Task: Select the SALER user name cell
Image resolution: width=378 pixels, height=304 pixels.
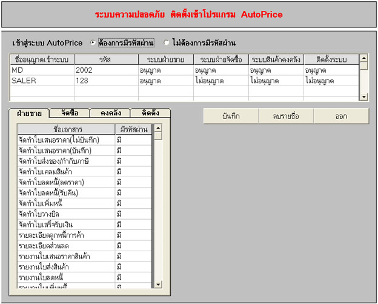Action: [42, 81]
